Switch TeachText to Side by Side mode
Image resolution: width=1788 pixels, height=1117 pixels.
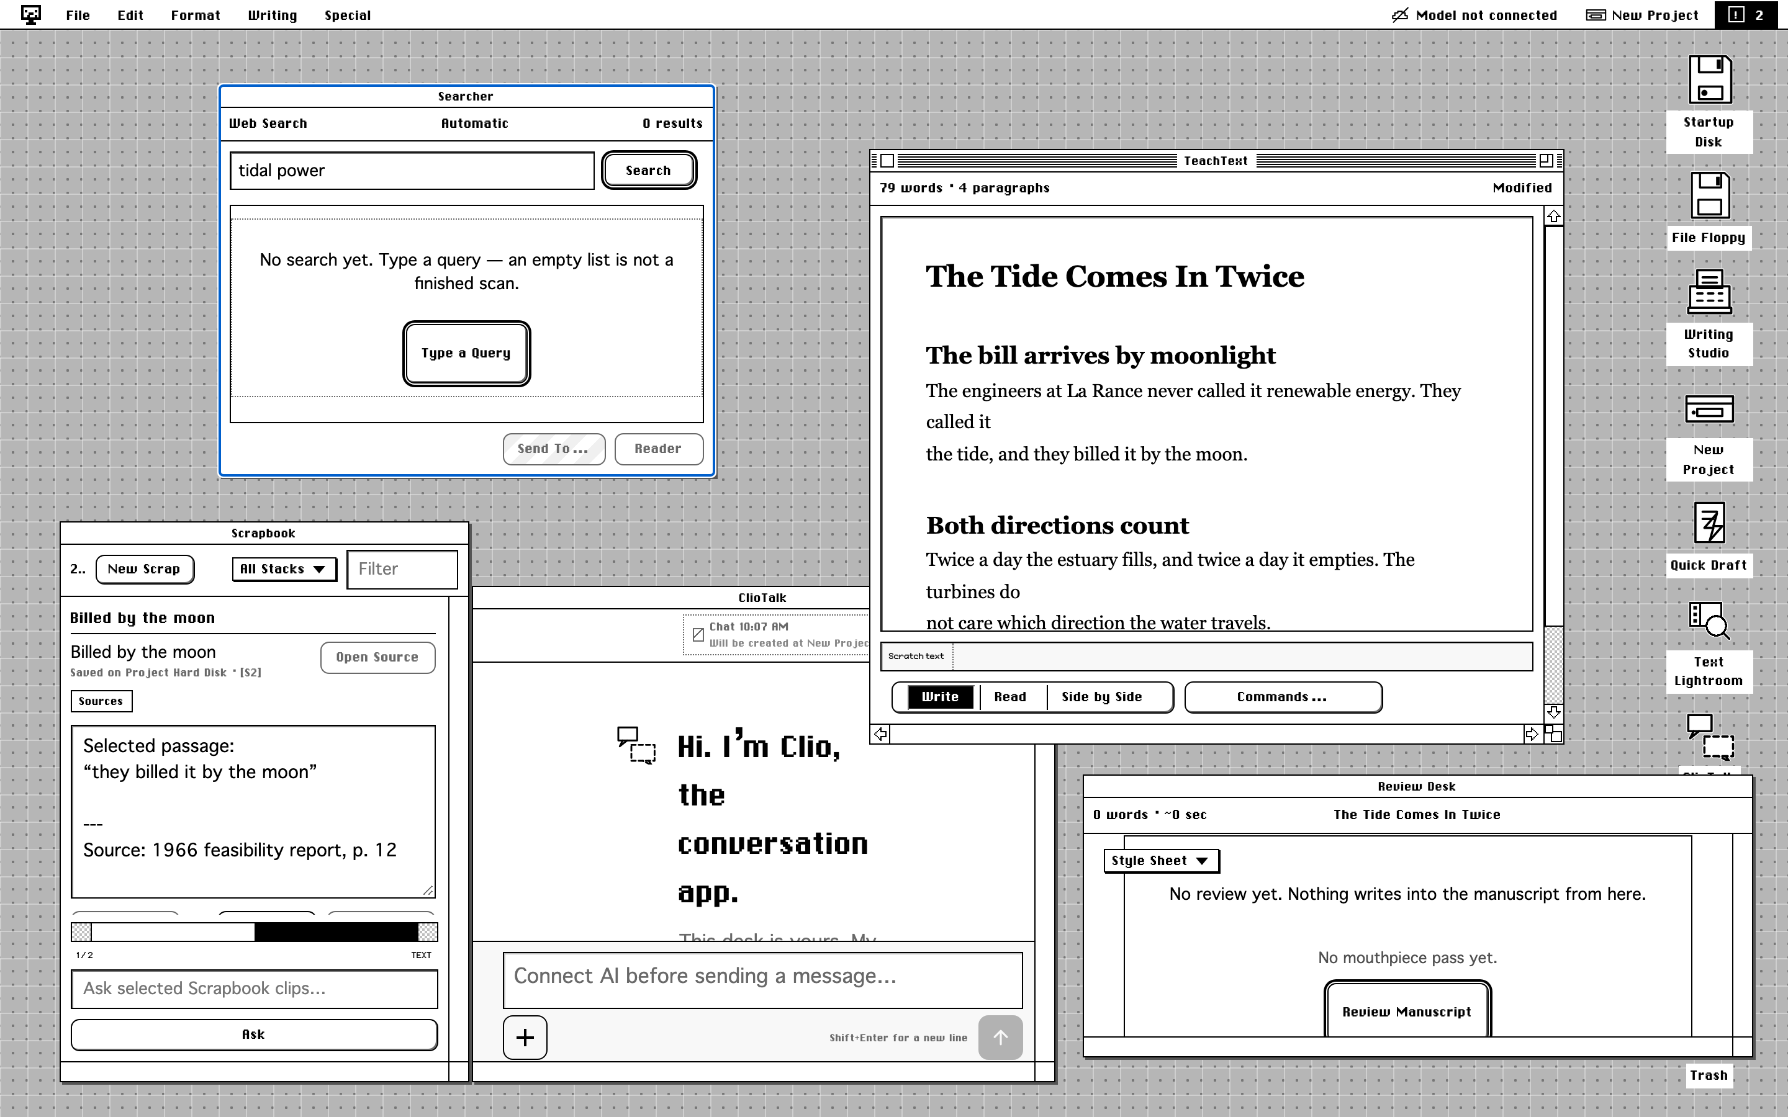pyautogui.click(x=1101, y=697)
